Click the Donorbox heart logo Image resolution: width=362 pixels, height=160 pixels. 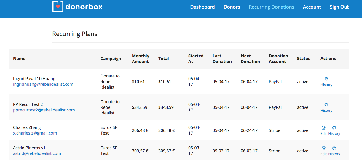click(58, 7)
